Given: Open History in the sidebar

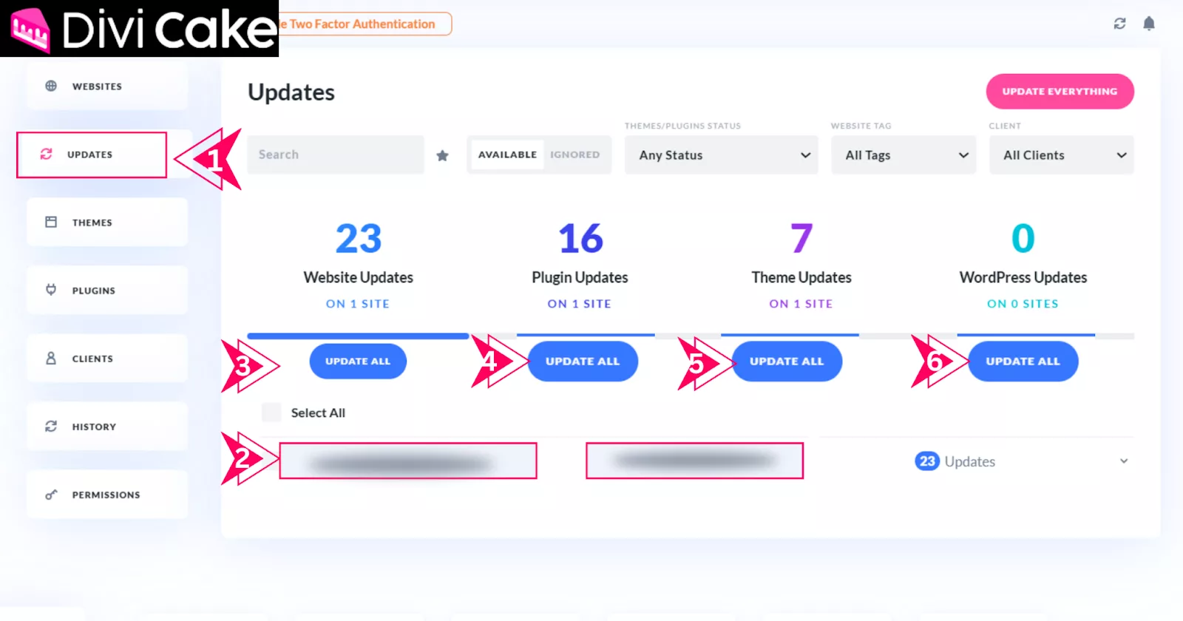Looking at the screenshot, I should 107,426.
